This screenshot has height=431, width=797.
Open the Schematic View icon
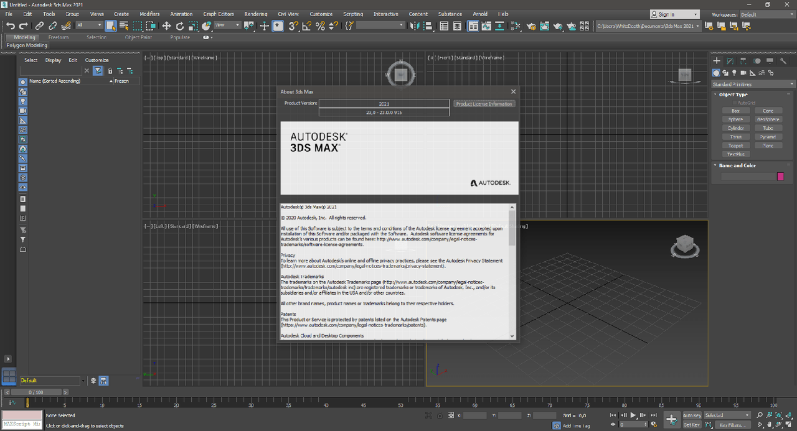pyautogui.click(x=499, y=26)
